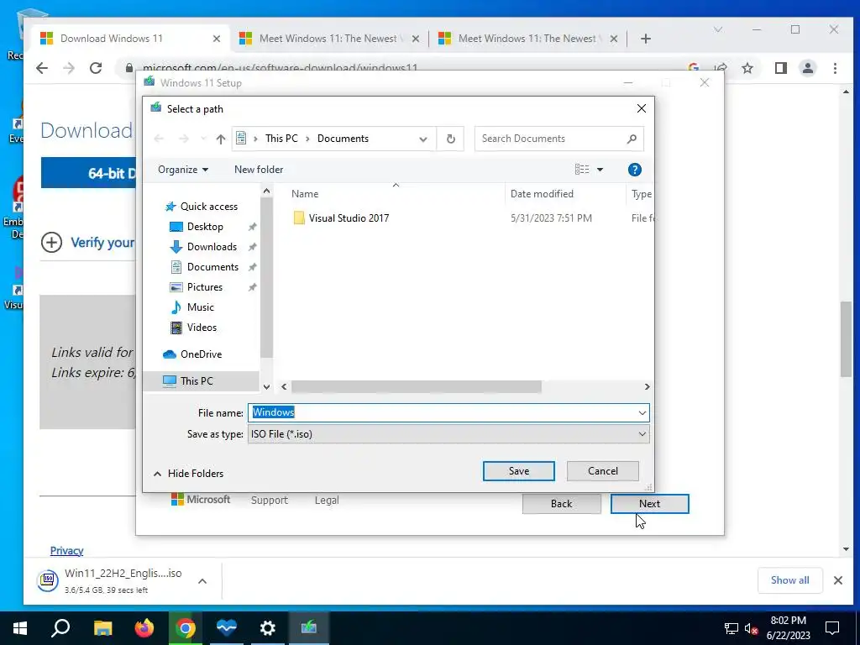
Task: Click the refresh icon next to address path
Action: click(450, 139)
